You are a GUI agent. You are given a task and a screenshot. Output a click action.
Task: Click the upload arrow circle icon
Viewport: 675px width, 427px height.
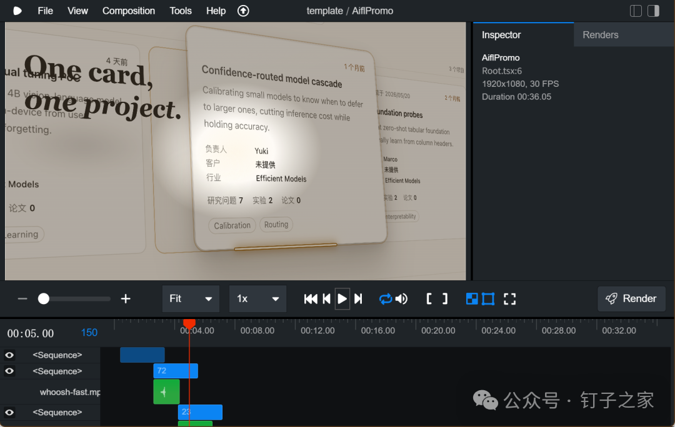(243, 11)
